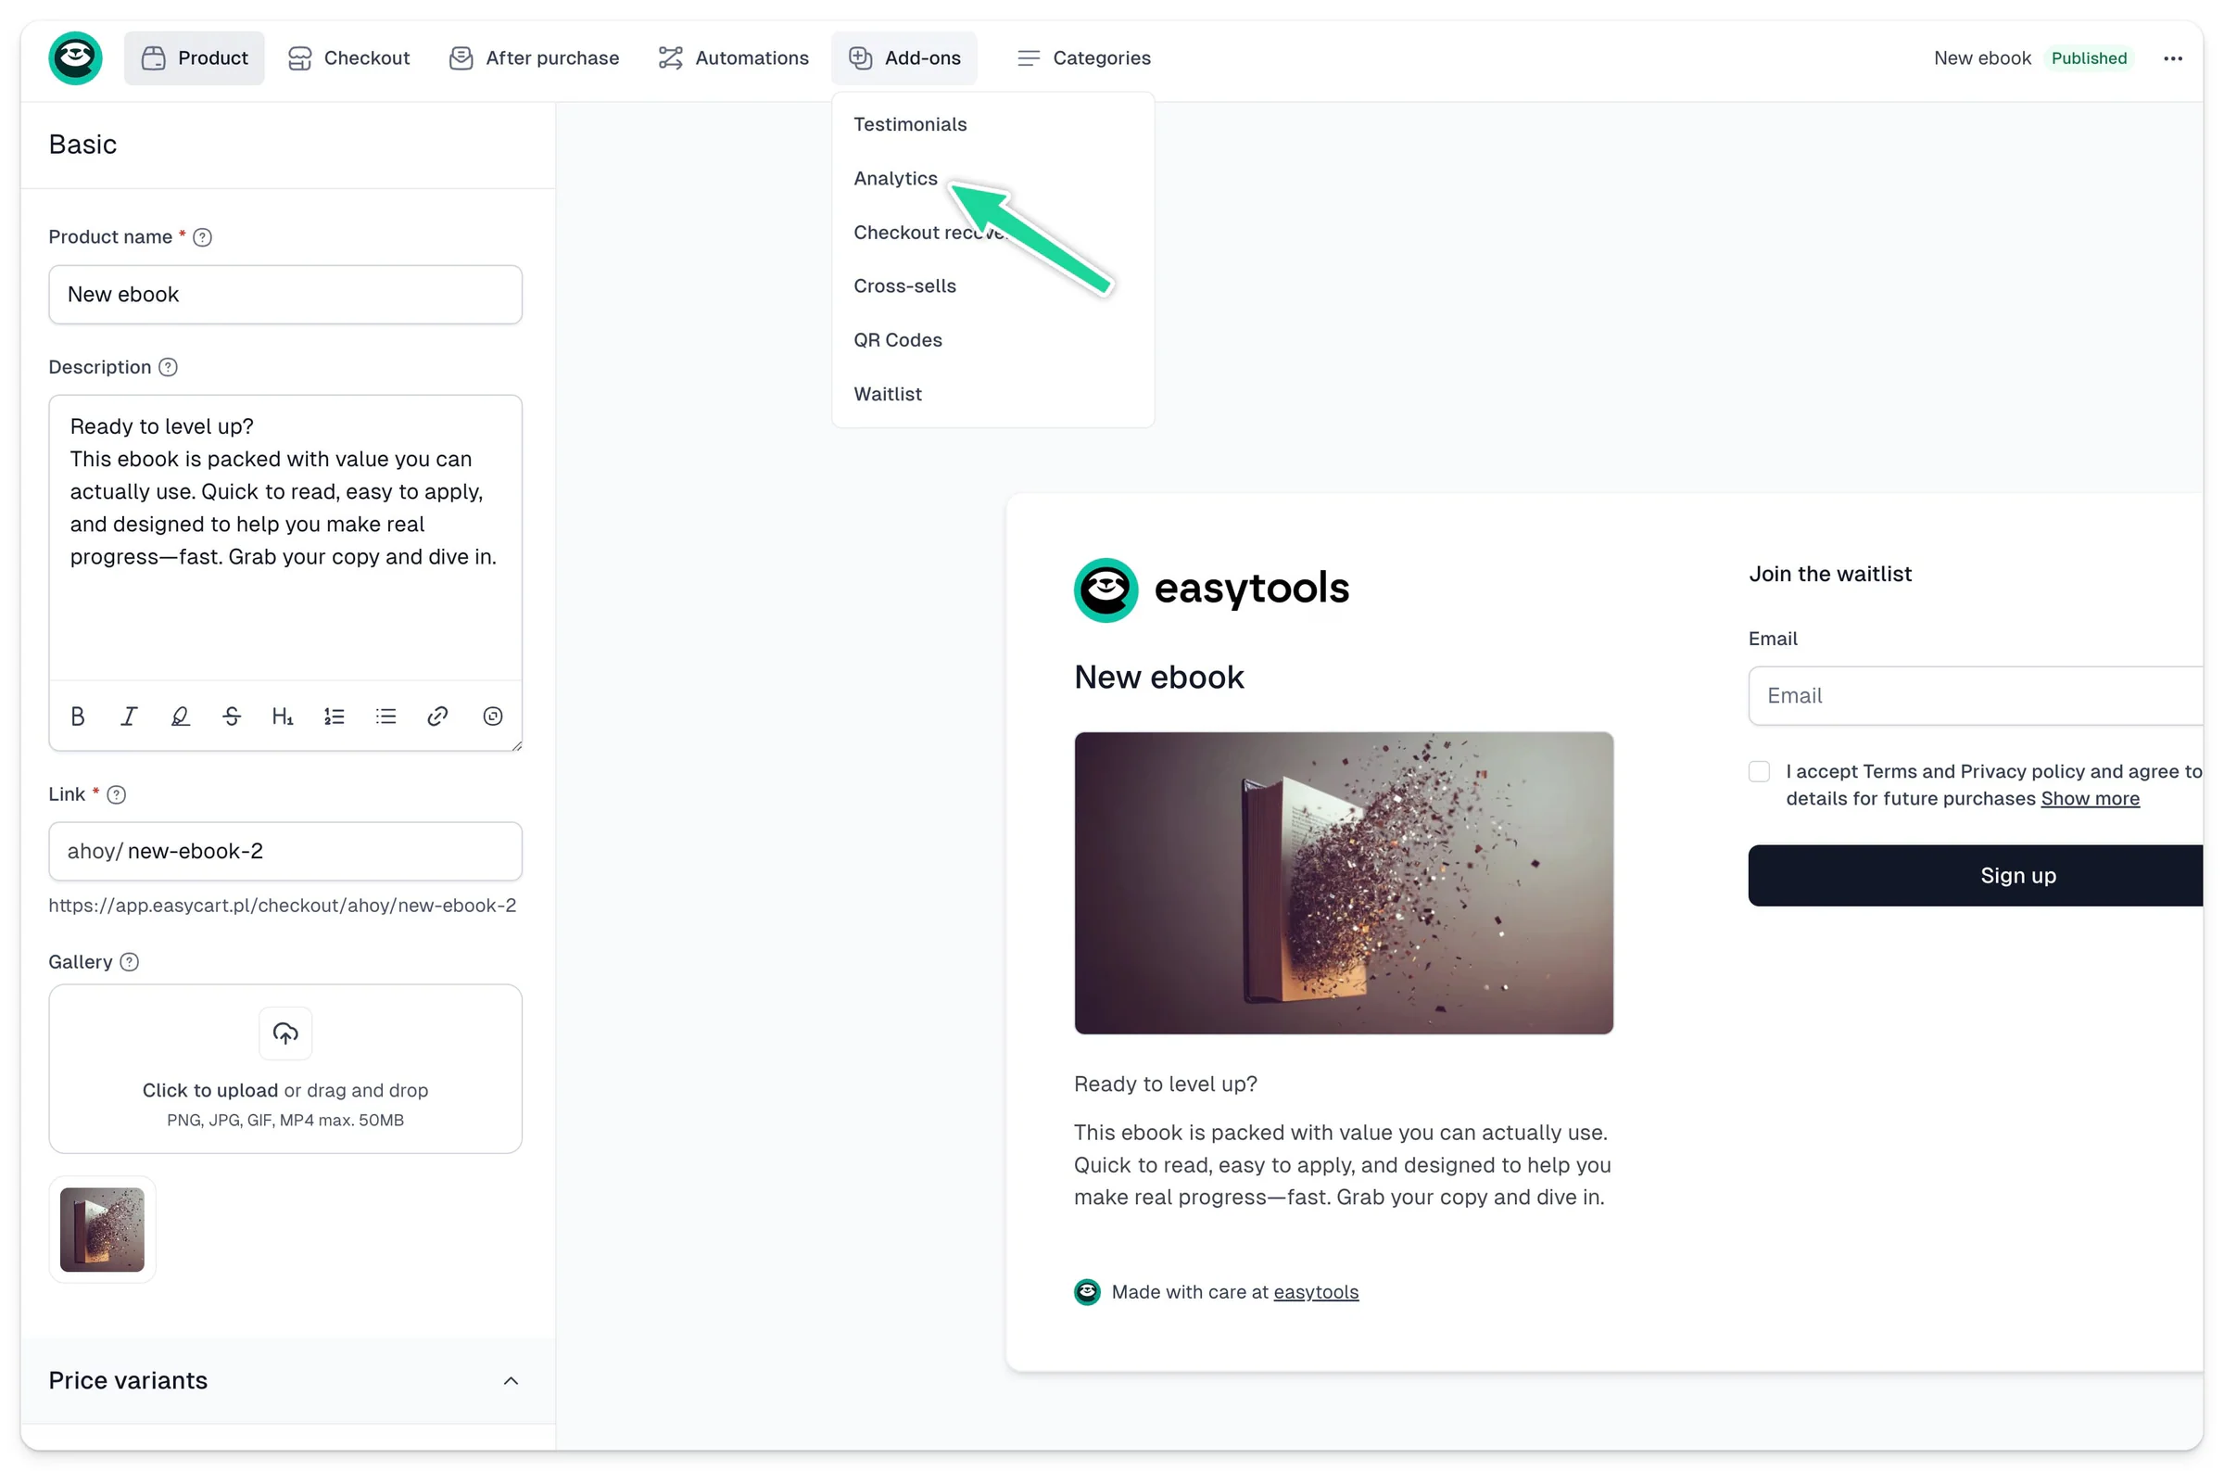
Task: Choose QR Codes in Add-ons menu
Action: click(897, 339)
